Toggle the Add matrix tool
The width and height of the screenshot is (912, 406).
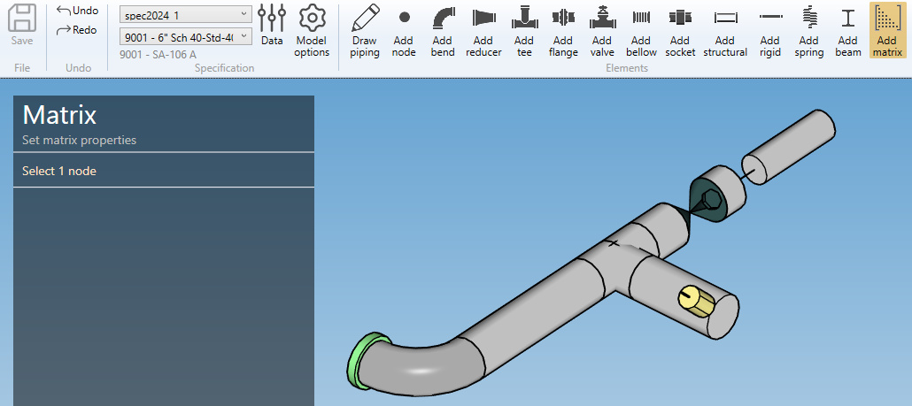(886, 31)
